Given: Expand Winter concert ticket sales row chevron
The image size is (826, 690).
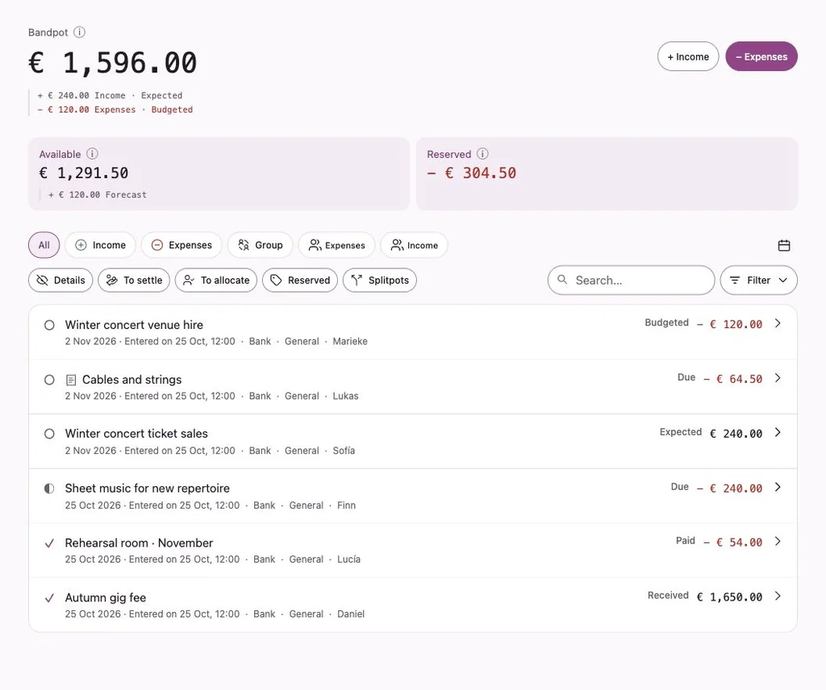Looking at the screenshot, I should coord(778,433).
